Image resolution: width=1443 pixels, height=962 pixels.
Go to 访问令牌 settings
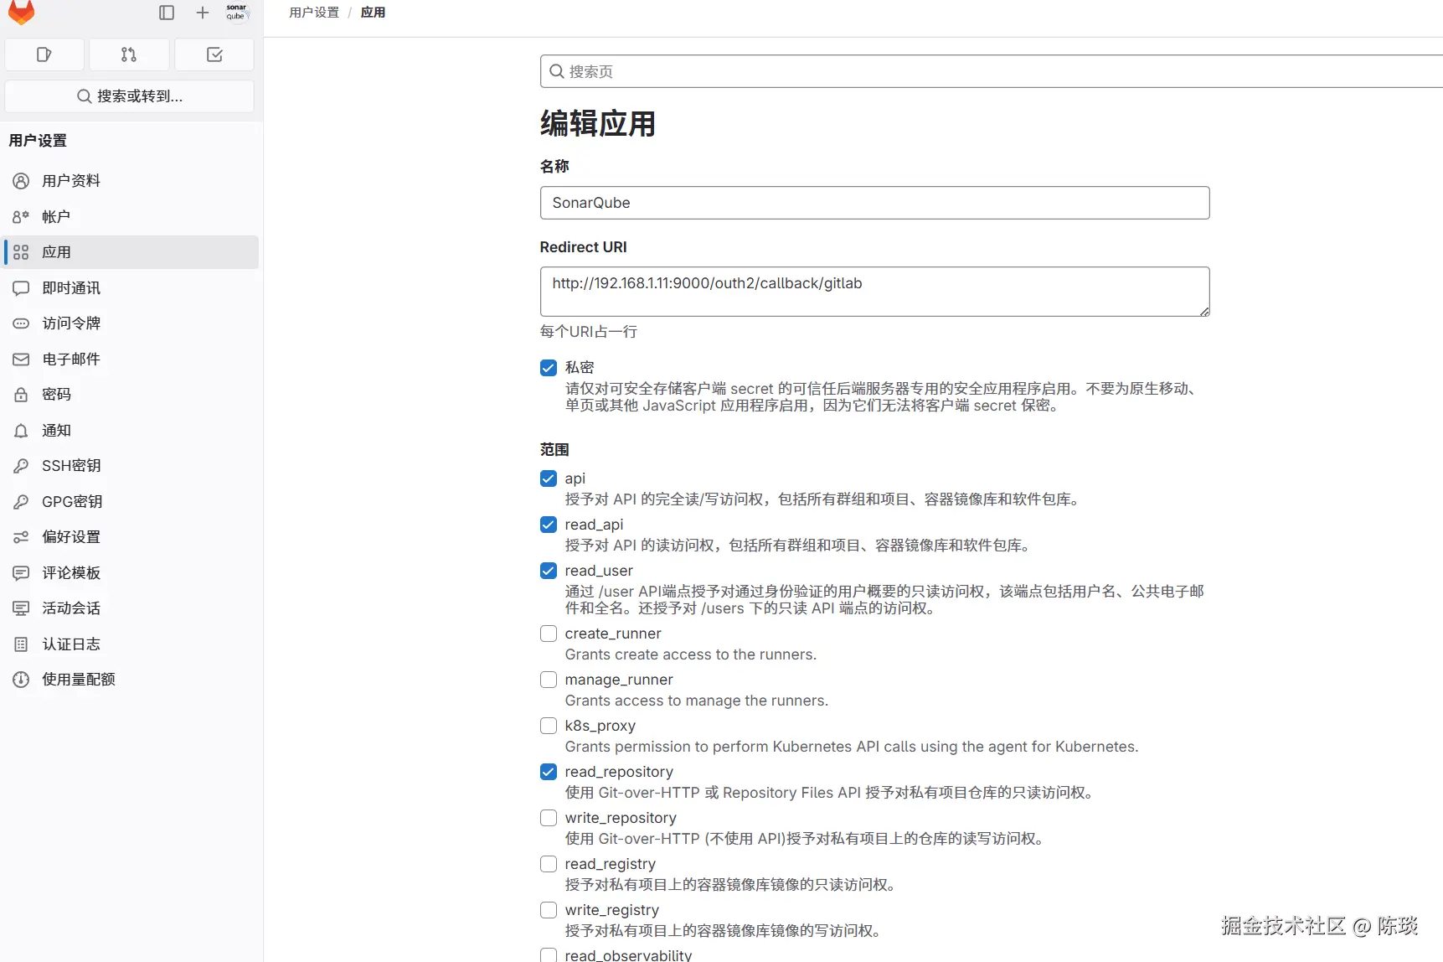point(131,323)
